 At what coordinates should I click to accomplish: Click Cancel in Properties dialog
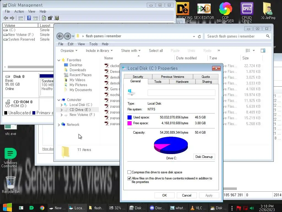186,195
